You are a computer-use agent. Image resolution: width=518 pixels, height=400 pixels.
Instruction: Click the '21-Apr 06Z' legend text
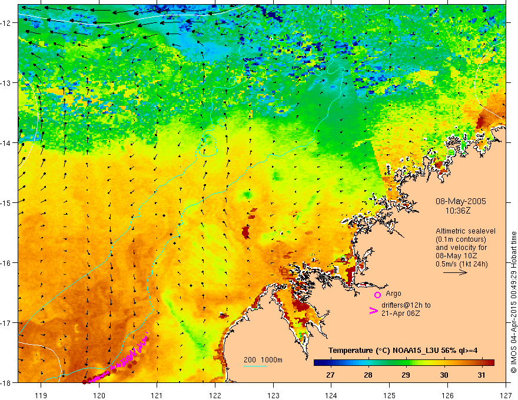tap(401, 314)
